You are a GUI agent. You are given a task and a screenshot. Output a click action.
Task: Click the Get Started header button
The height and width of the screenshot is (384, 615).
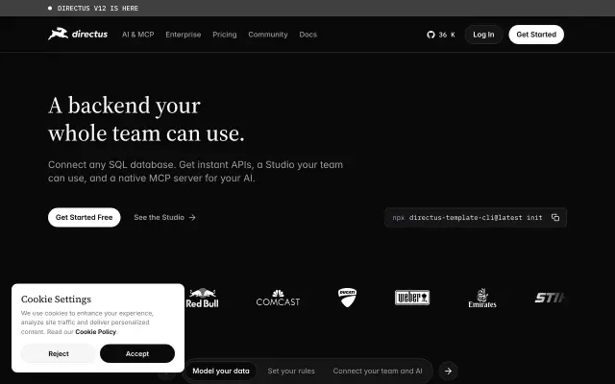pos(536,35)
